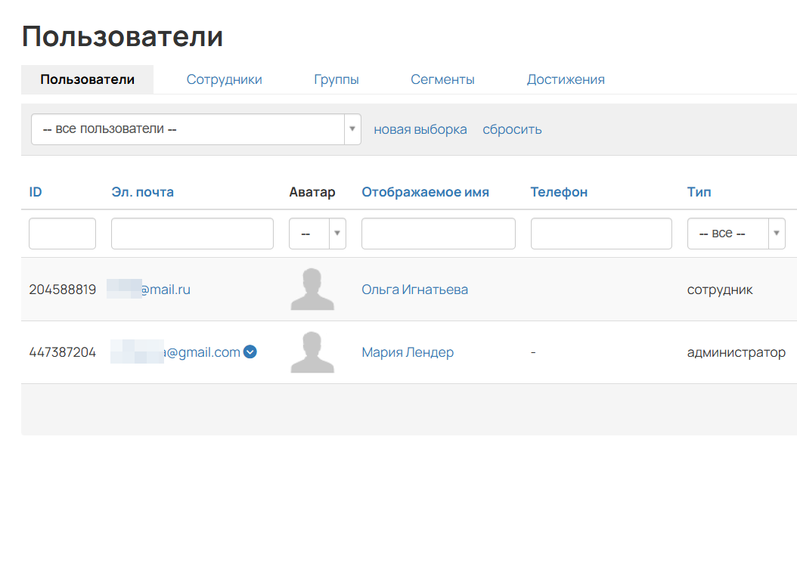797x576 pixels.
Task: Open the email ending in @mail.ru
Action: [149, 290]
